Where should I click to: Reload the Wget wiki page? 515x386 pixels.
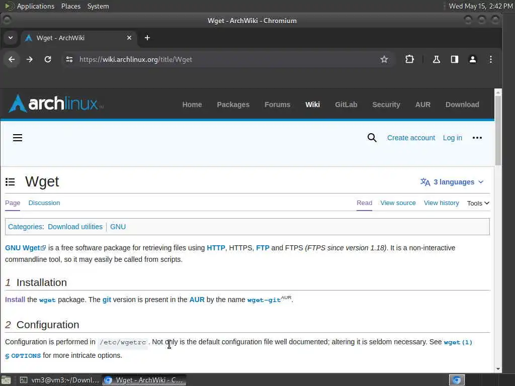point(48,59)
